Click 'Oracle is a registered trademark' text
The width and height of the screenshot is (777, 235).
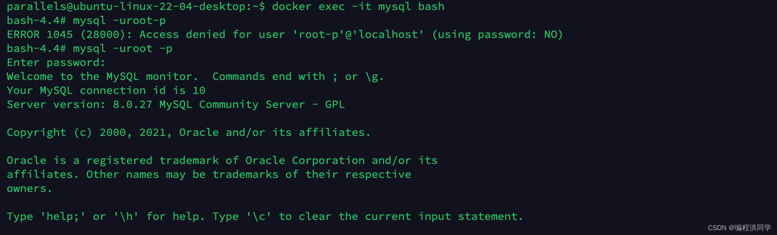click(x=112, y=161)
